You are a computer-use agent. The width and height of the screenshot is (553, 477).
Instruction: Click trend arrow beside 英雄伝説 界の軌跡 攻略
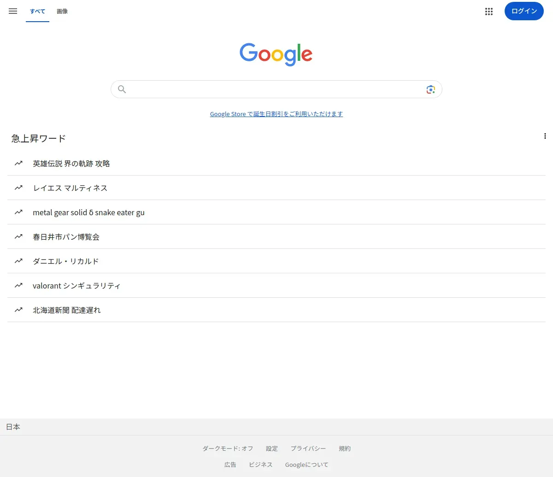click(18, 163)
